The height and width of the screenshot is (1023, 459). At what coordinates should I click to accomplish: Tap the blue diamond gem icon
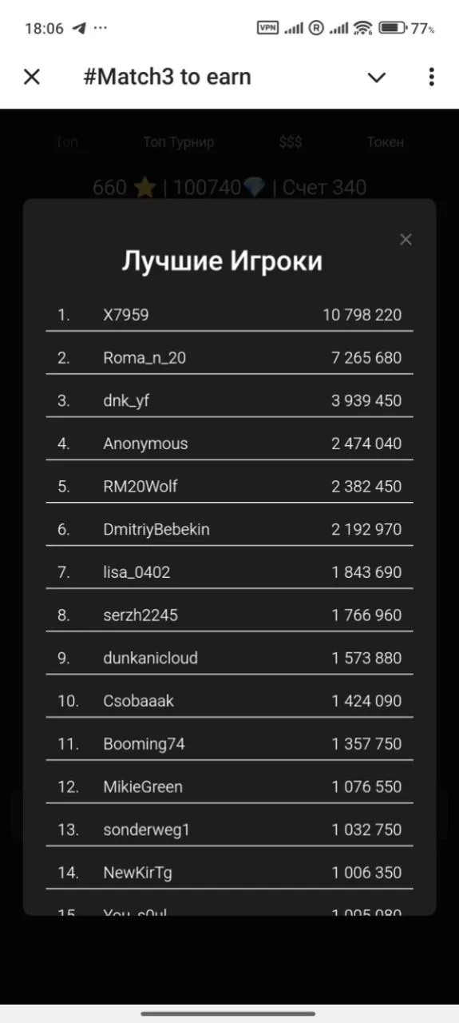click(255, 188)
